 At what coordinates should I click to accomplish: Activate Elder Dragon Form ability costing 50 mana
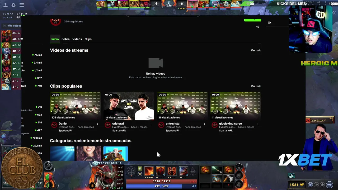click(x=183, y=171)
